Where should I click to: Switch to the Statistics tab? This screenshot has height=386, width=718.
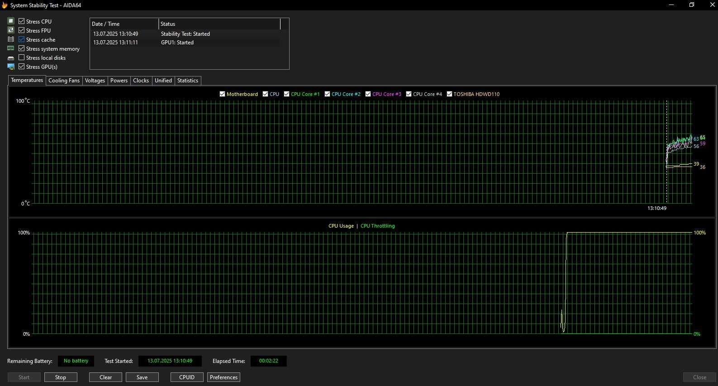click(x=188, y=81)
